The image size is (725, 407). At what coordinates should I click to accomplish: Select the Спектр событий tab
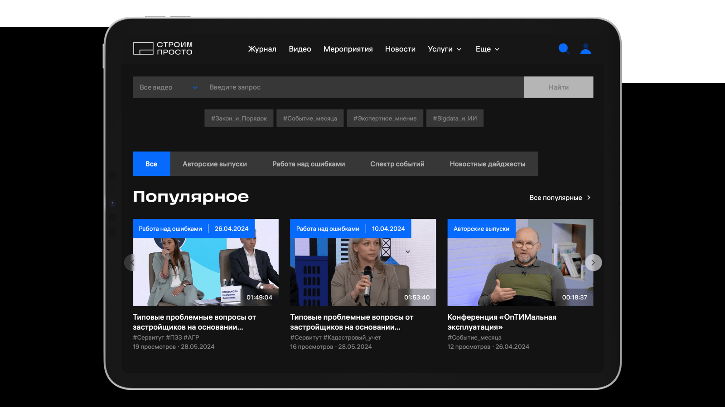(397, 164)
